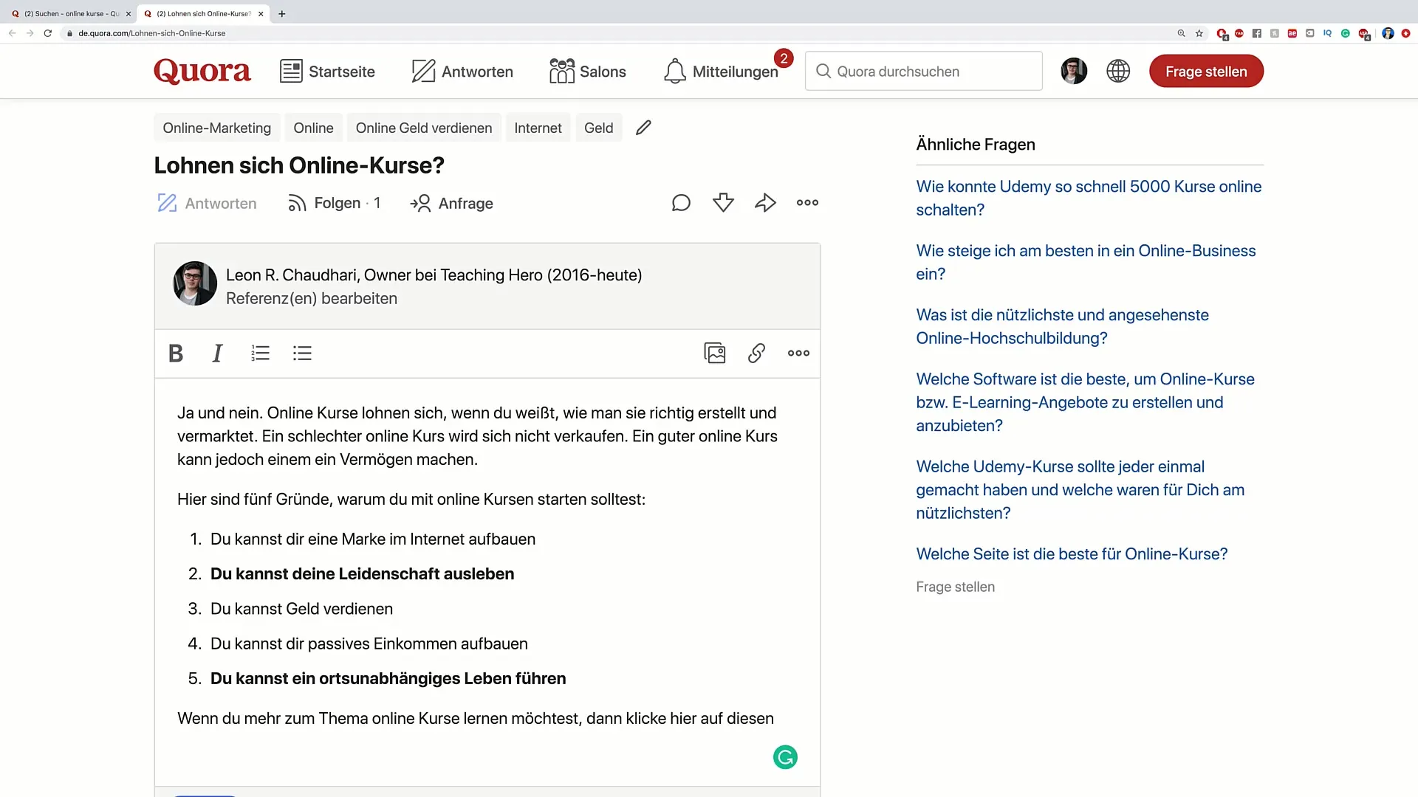1418x797 pixels.
Task: Apply numbered list formatting
Action: pyautogui.click(x=260, y=353)
